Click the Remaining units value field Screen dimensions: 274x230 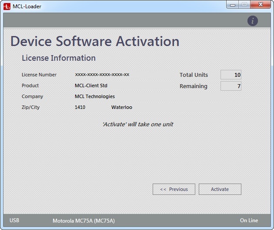pyautogui.click(x=231, y=86)
